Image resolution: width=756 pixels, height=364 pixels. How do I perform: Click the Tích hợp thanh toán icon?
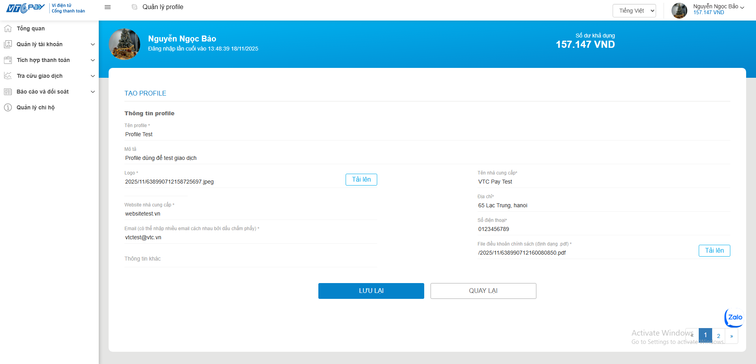[8, 60]
